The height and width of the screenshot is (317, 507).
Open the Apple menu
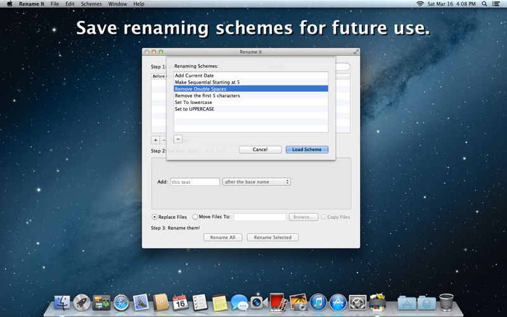pyautogui.click(x=10, y=4)
